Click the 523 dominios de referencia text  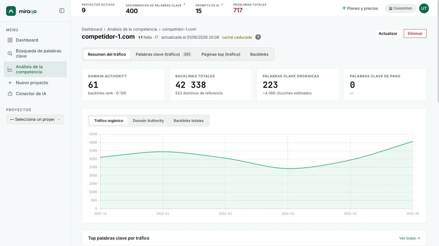(199, 93)
